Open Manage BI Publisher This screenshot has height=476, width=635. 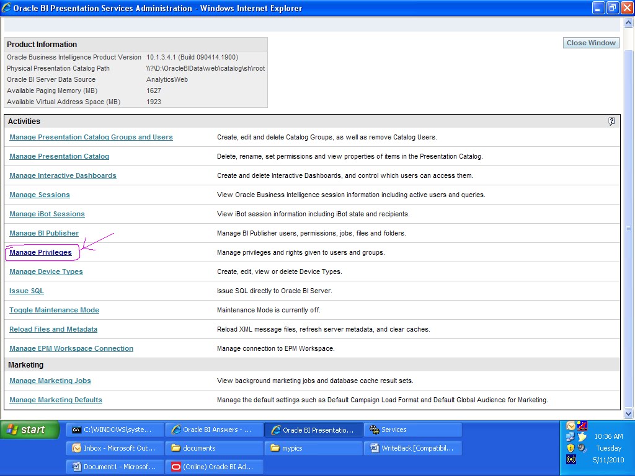pyautogui.click(x=44, y=233)
